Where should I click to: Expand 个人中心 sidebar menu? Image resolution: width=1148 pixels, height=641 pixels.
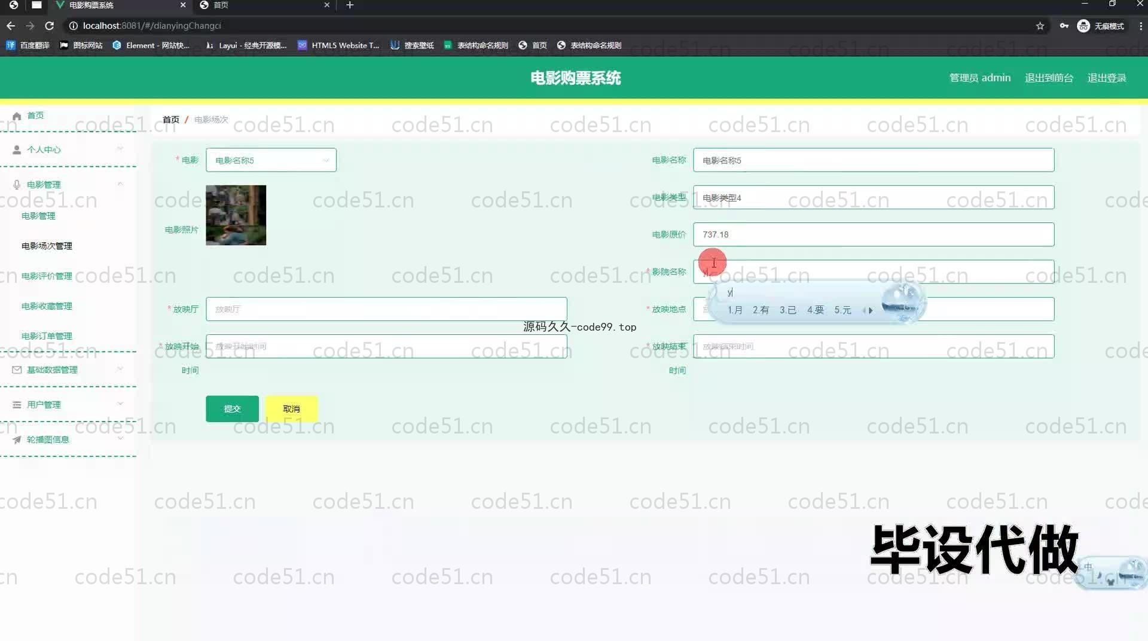pyautogui.click(x=68, y=149)
